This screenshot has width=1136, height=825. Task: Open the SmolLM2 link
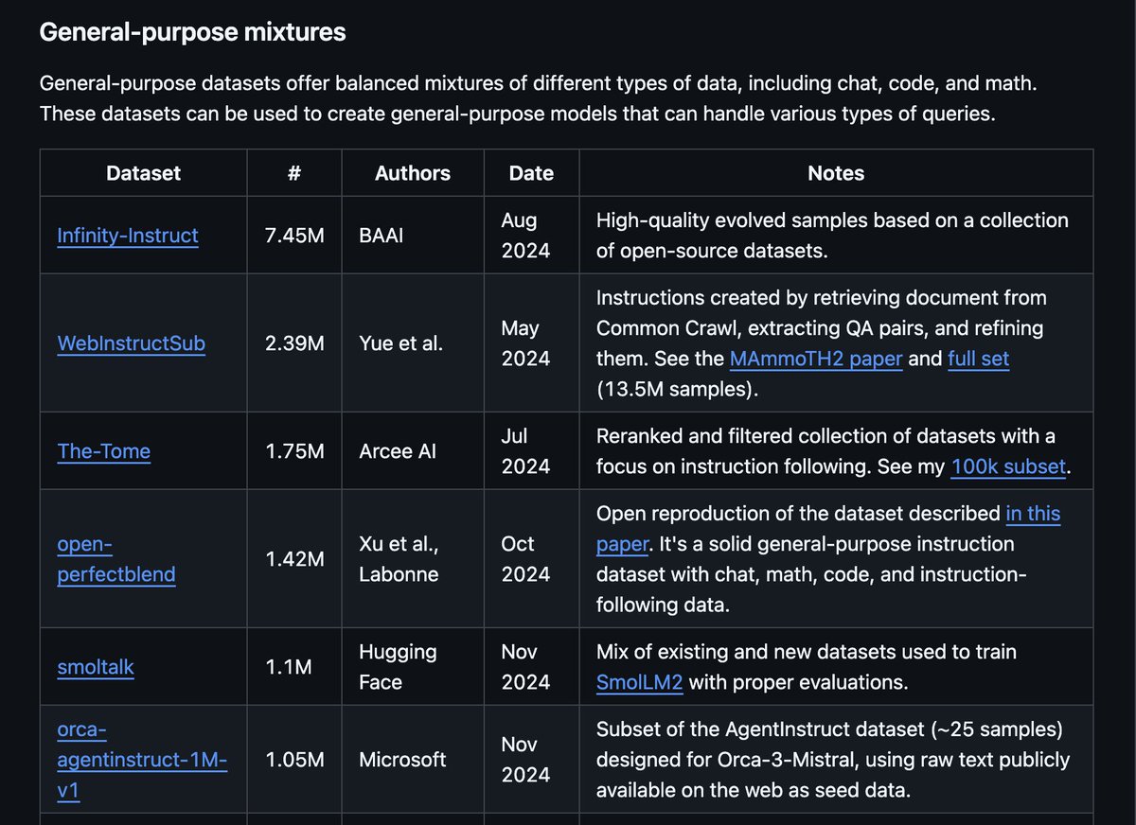639,682
